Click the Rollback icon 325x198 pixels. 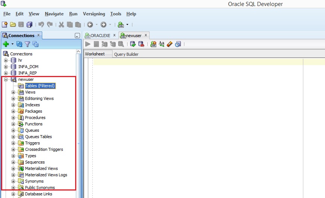141,44
